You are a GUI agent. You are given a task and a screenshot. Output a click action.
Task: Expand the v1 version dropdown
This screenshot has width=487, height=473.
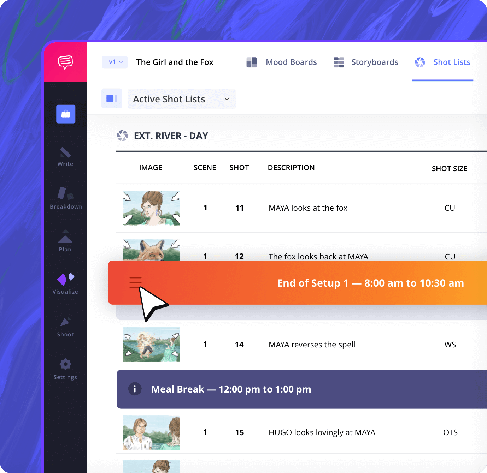(115, 62)
